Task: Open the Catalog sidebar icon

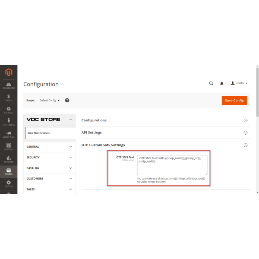Action: pos(9,110)
